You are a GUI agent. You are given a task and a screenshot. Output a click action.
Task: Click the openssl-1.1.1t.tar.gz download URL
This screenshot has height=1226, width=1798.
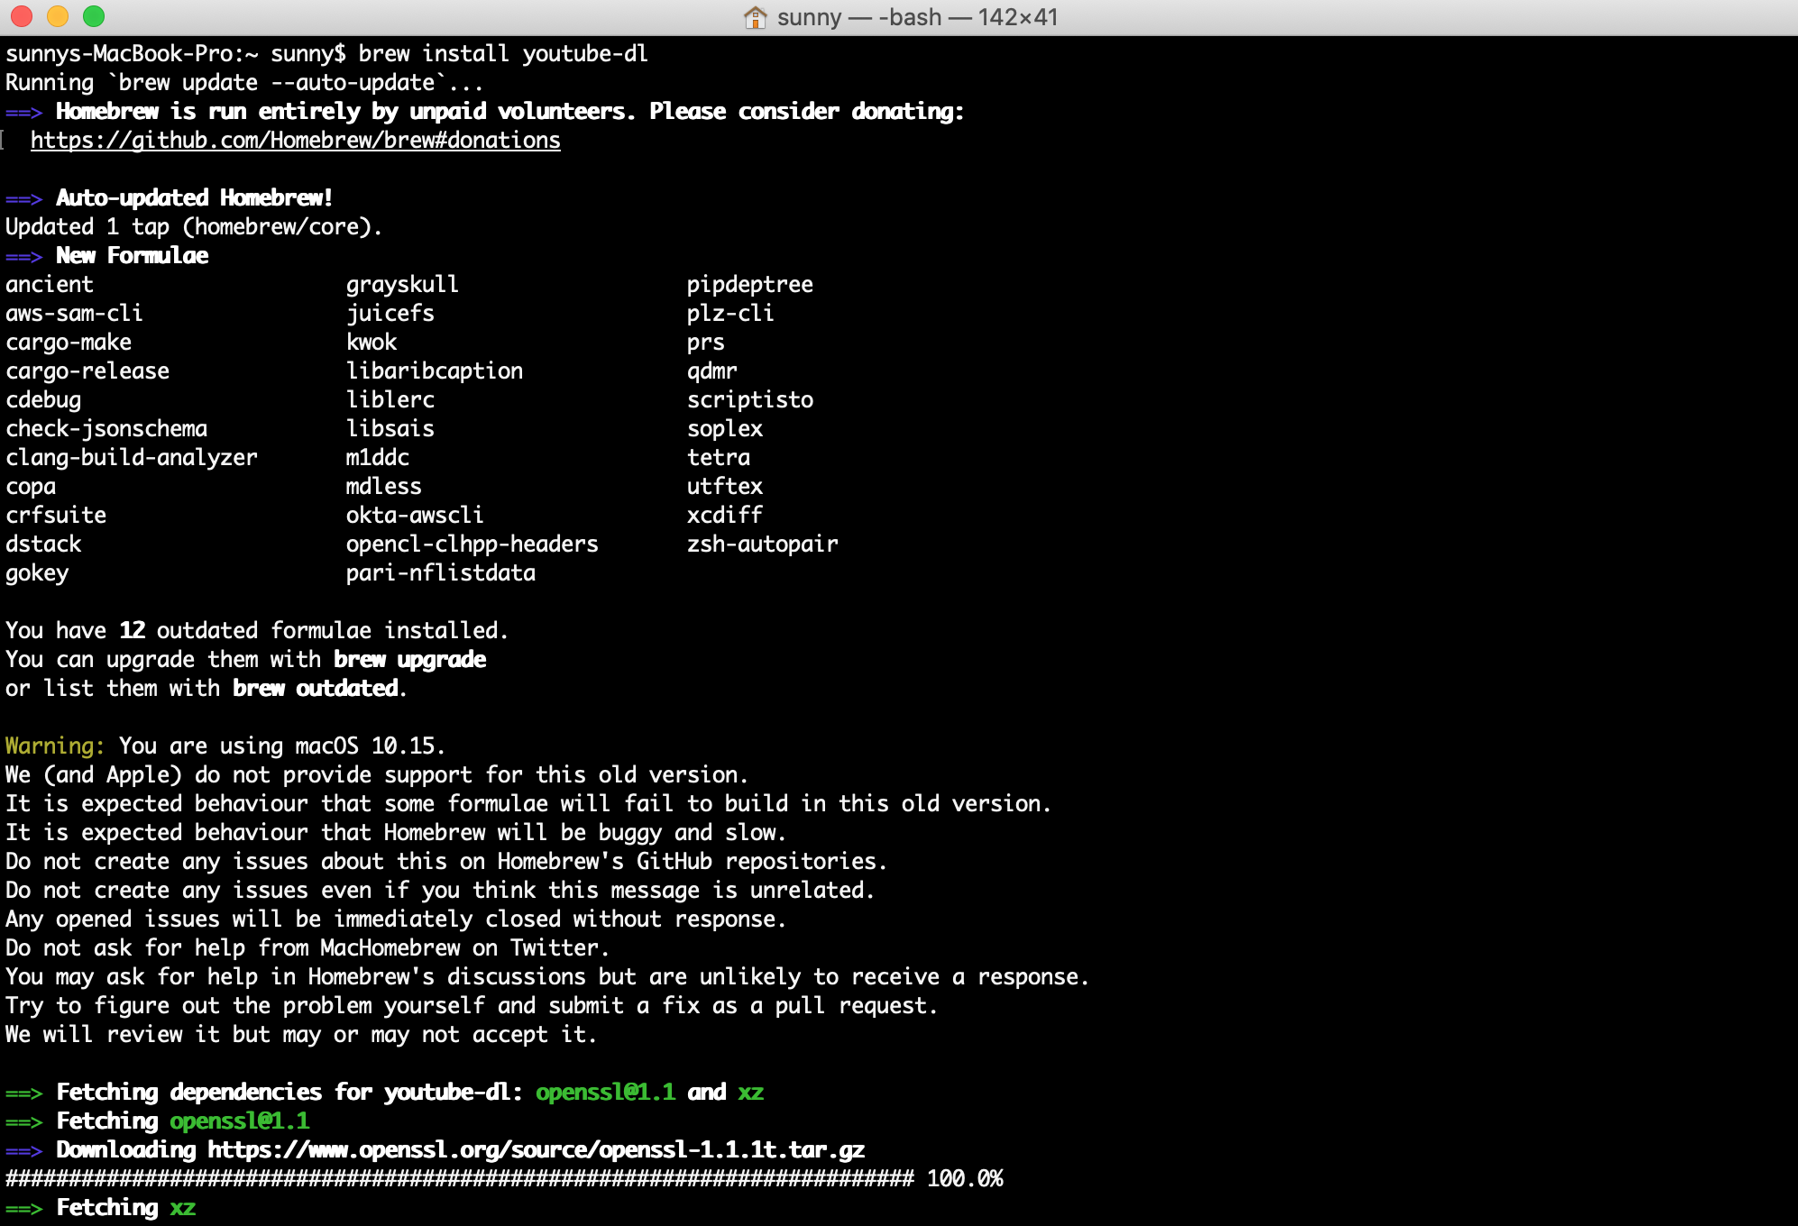pos(535,1149)
